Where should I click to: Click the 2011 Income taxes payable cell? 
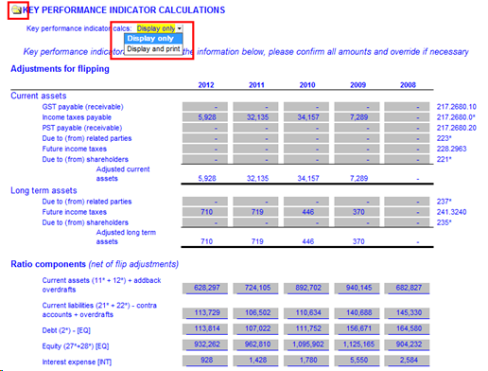(255, 117)
